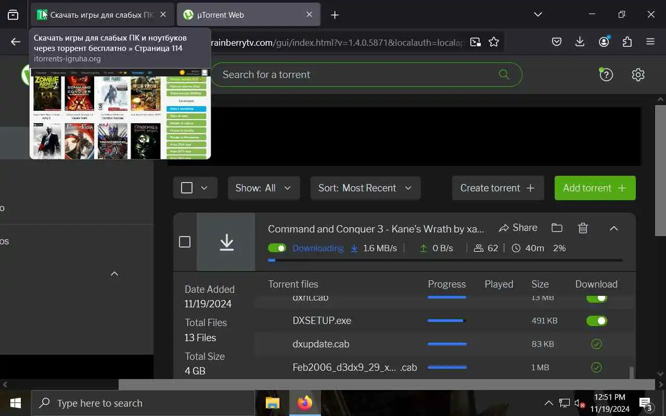Click the completed checkmark for dxupdate.cab
The width and height of the screenshot is (666, 416).
click(596, 344)
